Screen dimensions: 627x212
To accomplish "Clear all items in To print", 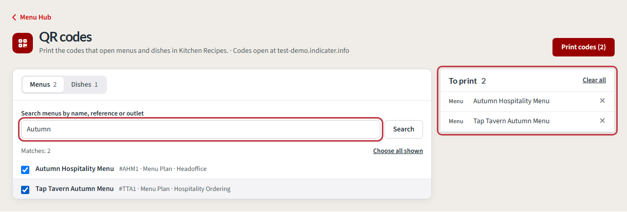I will coord(594,80).
